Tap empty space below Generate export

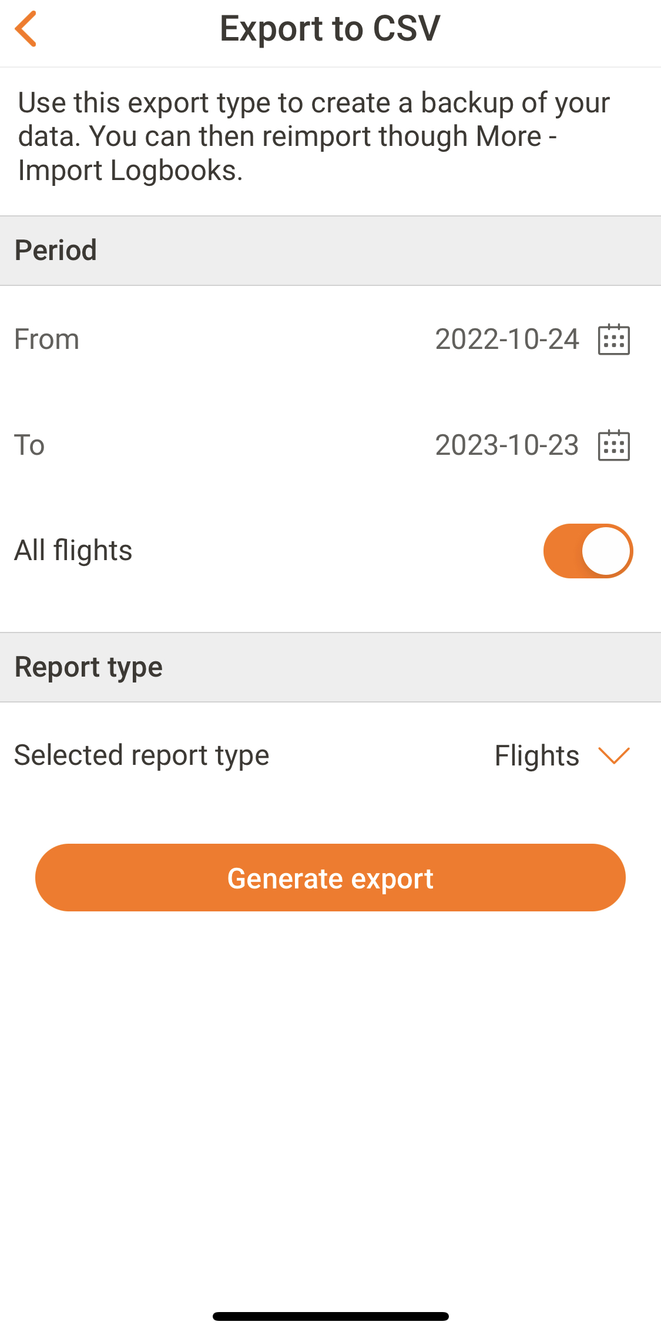330,1088
